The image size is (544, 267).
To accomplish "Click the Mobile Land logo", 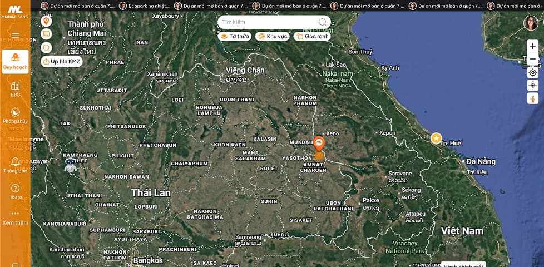I will pyautogui.click(x=15, y=12).
